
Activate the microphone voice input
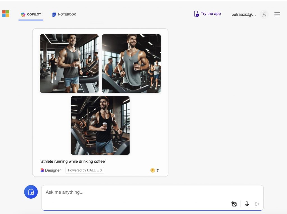(x=247, y=204)
